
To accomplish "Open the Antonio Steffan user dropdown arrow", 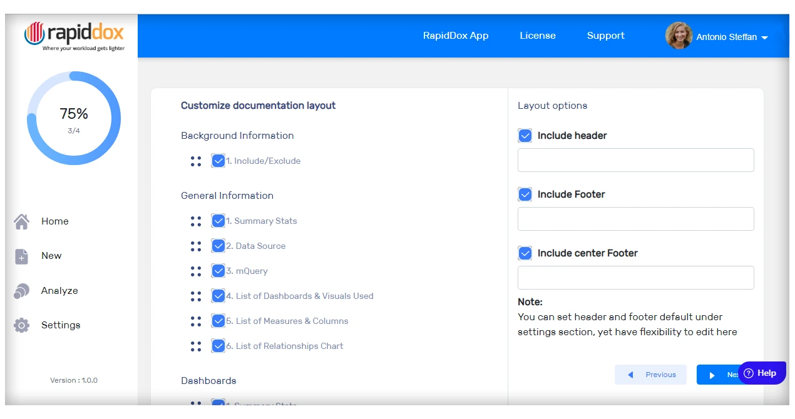I will click(x=764, y=38).
